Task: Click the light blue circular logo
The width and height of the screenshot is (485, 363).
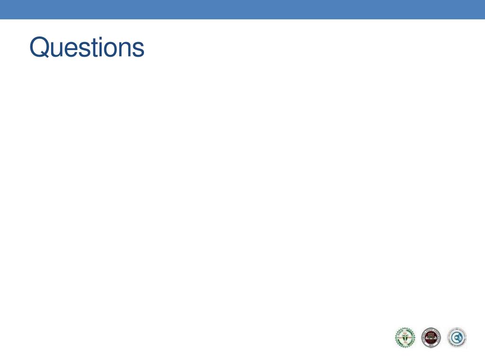Action: coord(457,337)
